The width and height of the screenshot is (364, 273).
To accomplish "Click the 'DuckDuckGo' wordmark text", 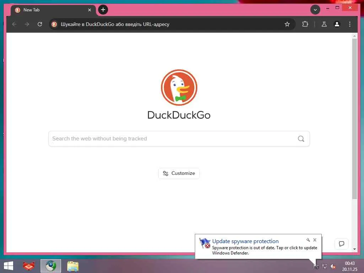I will click(x=179, y=115).
